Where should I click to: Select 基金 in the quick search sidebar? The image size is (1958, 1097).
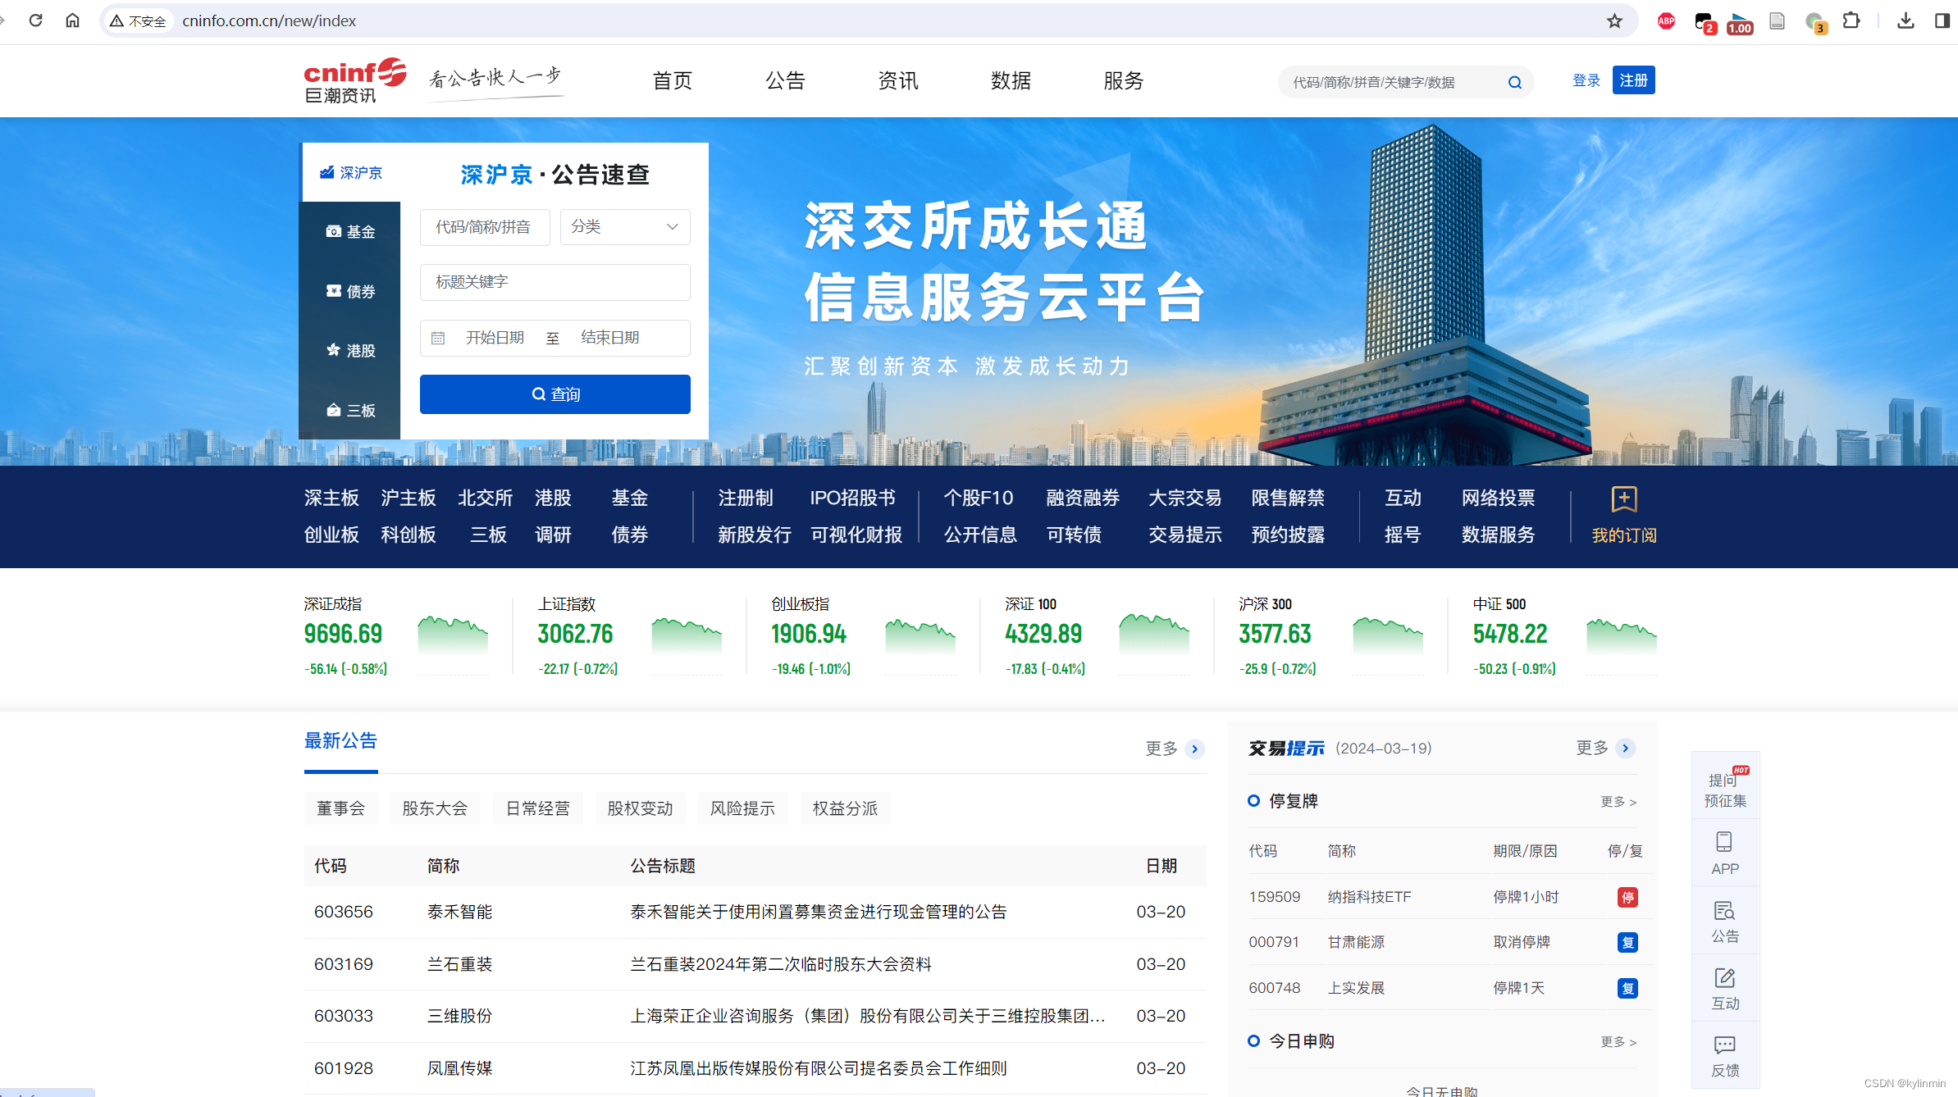350,232
